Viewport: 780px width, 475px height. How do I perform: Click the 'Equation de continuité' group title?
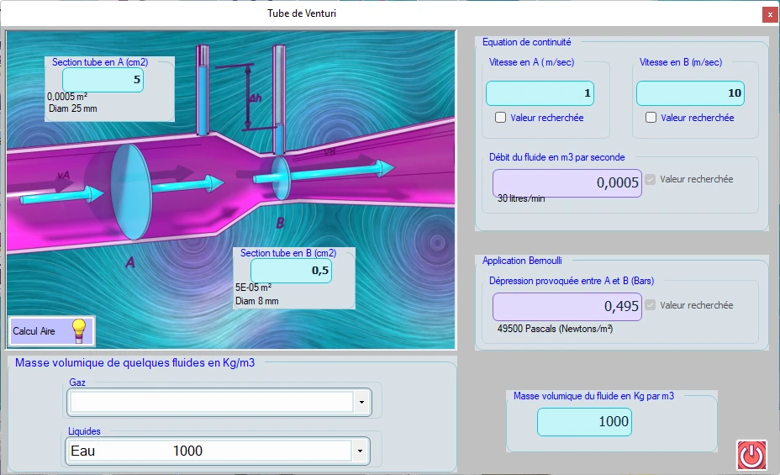527,42
